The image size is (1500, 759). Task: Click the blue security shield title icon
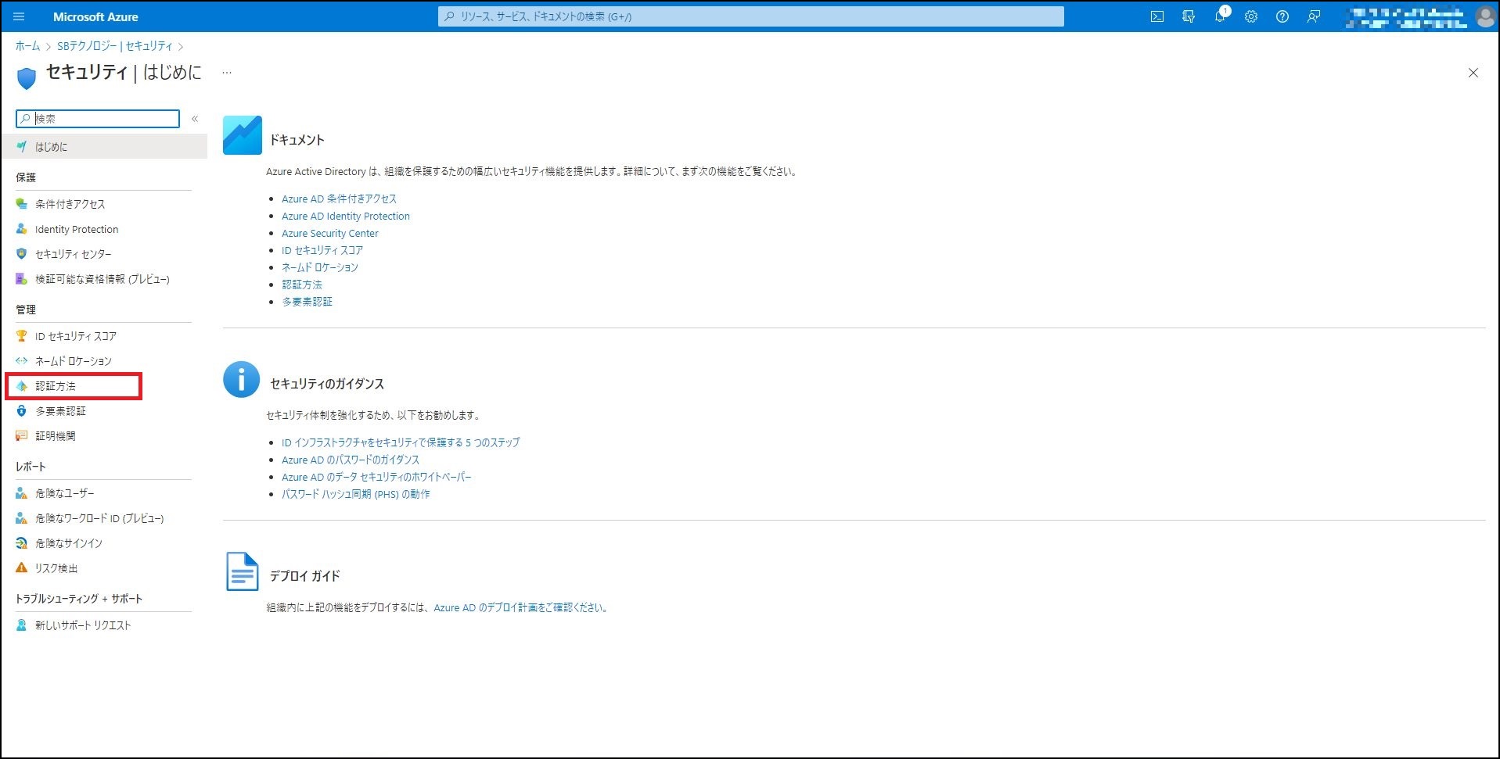pyautogui.click(x=27, y=77)
